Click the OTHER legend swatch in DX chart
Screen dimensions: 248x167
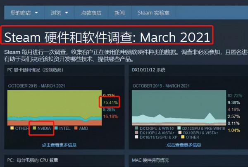click(183, 137)
